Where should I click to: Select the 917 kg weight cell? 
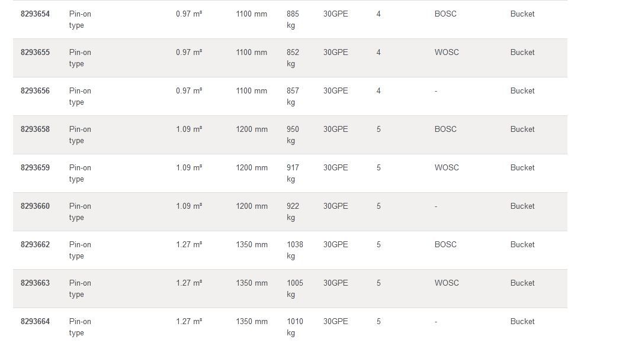[293, 173]
